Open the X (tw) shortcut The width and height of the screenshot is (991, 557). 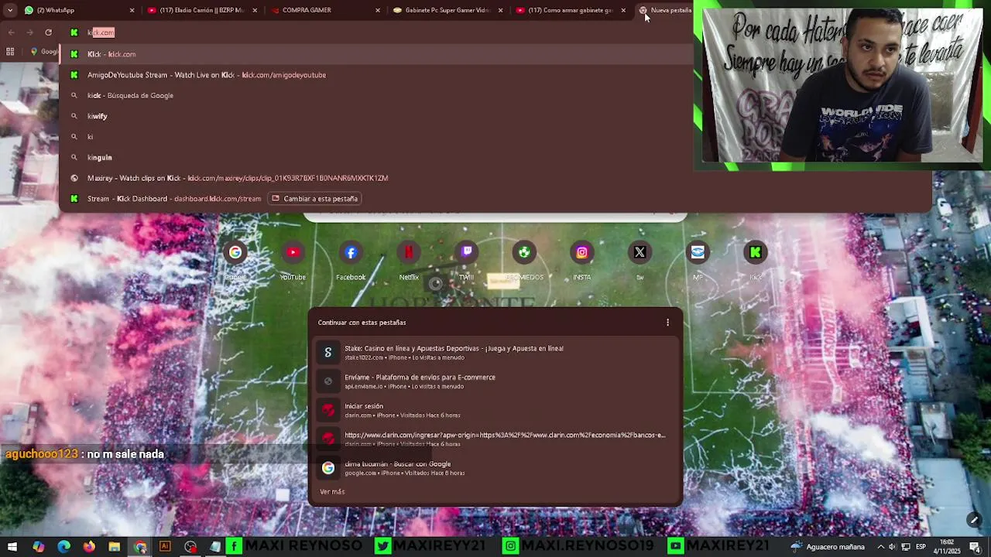(640, 252)
